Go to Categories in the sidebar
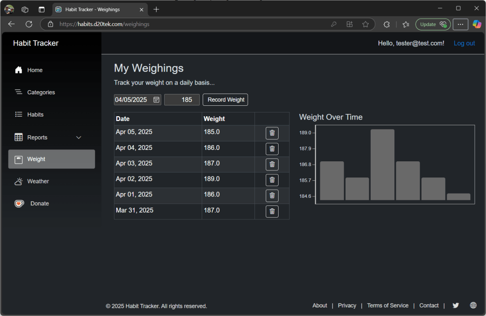Viewport: 486px width, 316px height. [41, 93]
